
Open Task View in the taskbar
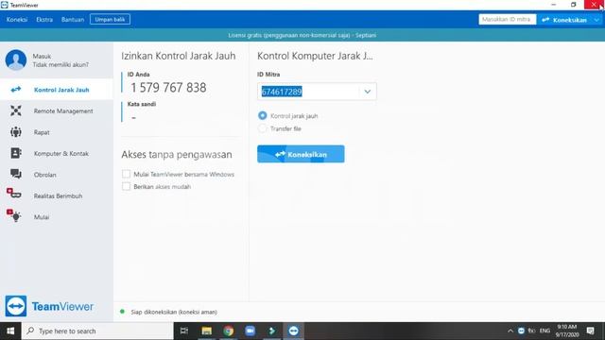click(184, 331)
